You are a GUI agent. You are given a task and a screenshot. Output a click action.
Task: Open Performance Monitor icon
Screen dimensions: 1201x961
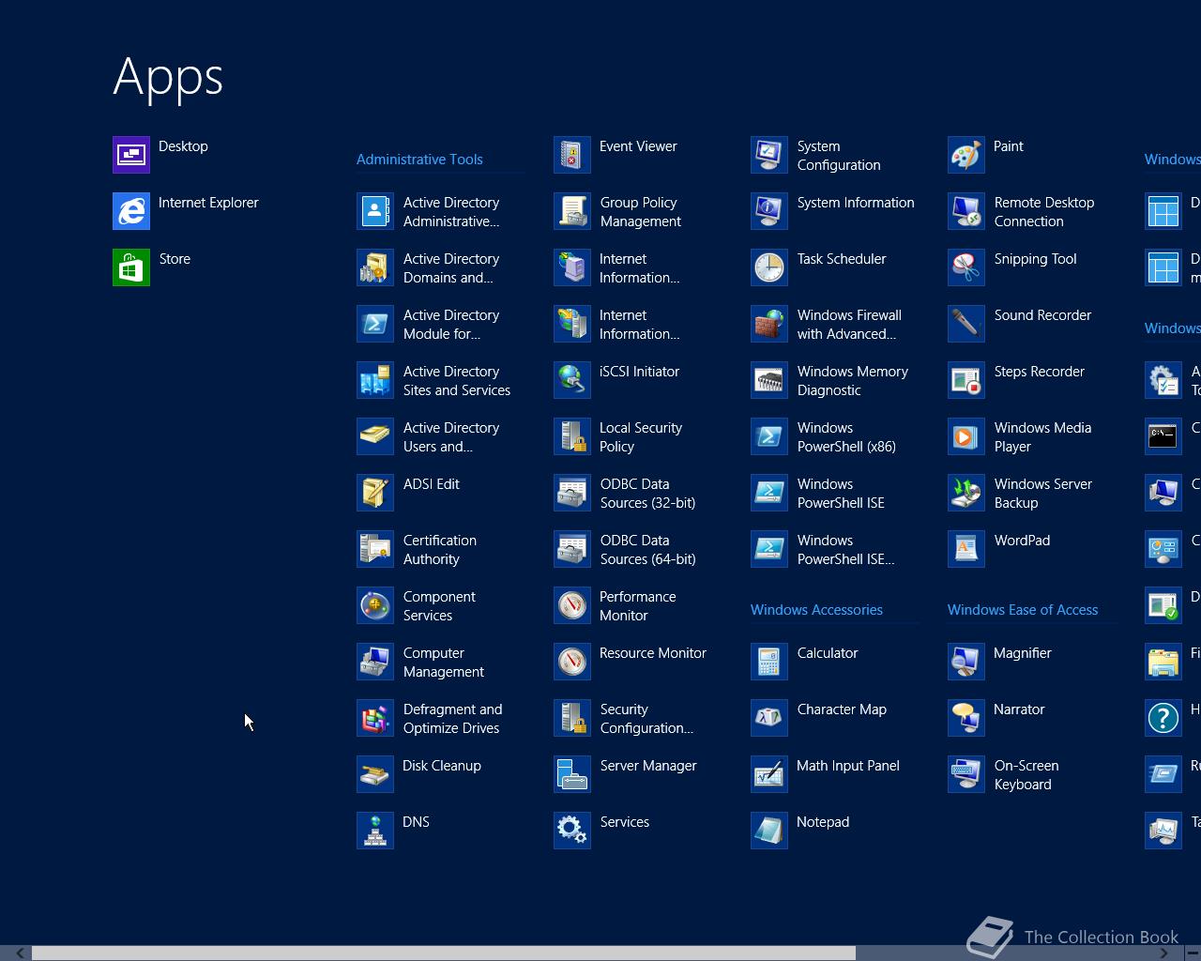572,605
